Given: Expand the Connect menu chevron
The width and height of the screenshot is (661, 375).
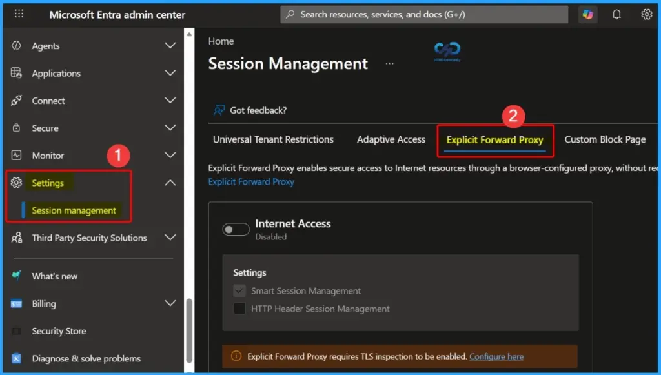Looking at the screenshot, I should point(170,100).
